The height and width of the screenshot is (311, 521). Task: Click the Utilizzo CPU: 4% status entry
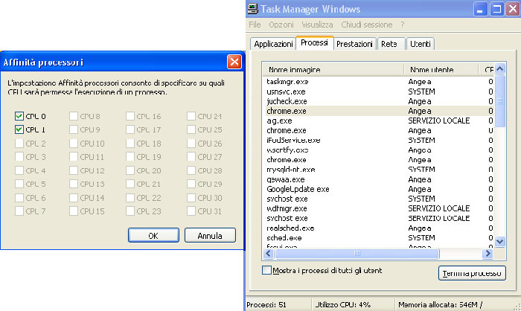pyautogui.click(x=343, y=304)
